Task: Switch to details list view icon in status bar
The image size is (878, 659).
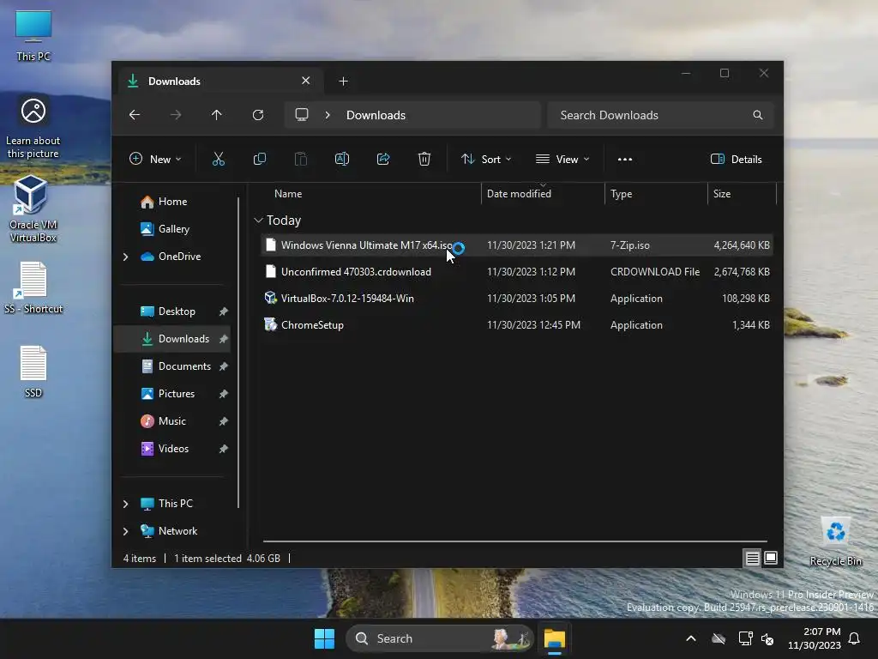Action: (x=753, y=558)
